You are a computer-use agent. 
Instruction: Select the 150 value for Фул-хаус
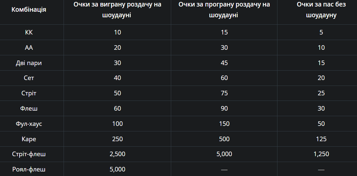point(224,124)
